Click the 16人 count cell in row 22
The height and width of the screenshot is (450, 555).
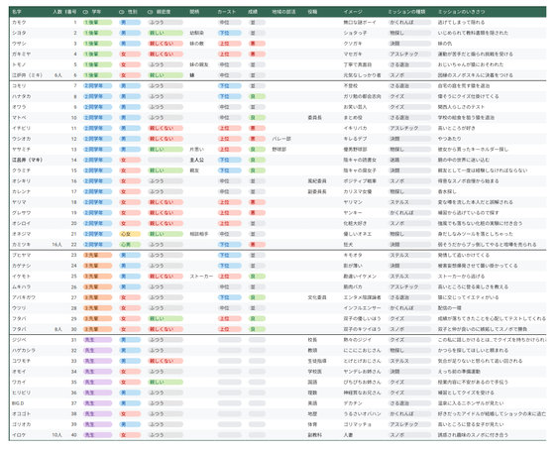click(57, 245)
